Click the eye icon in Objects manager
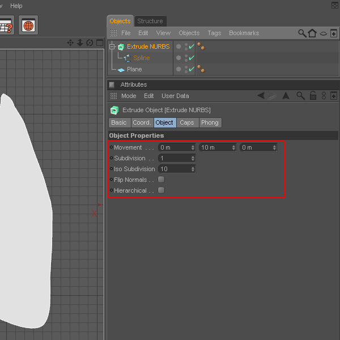340x340 pixels. click(324, 33)
